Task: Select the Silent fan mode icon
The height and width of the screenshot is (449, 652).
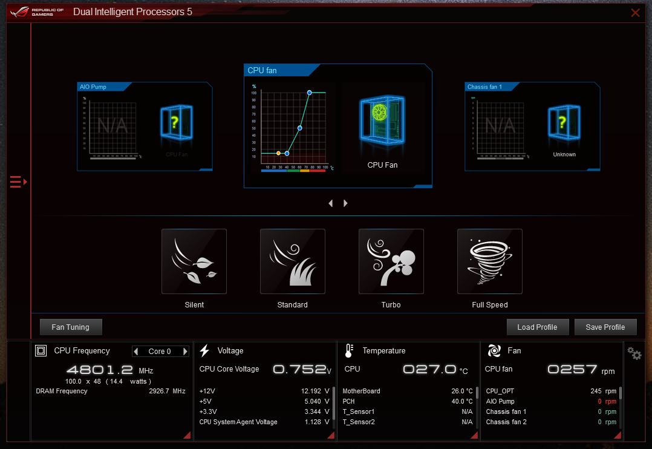Action: [194, 261]
